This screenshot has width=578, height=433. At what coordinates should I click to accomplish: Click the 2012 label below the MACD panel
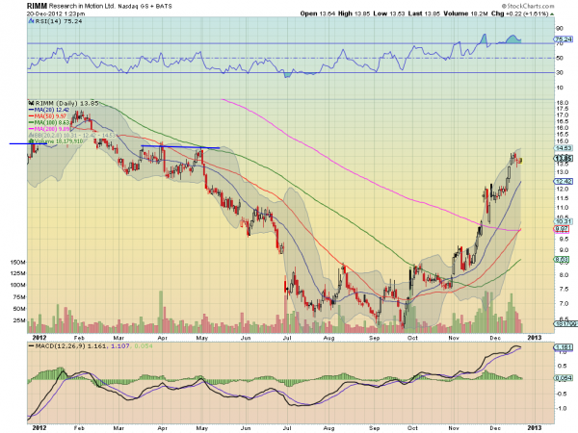(39, 428)
